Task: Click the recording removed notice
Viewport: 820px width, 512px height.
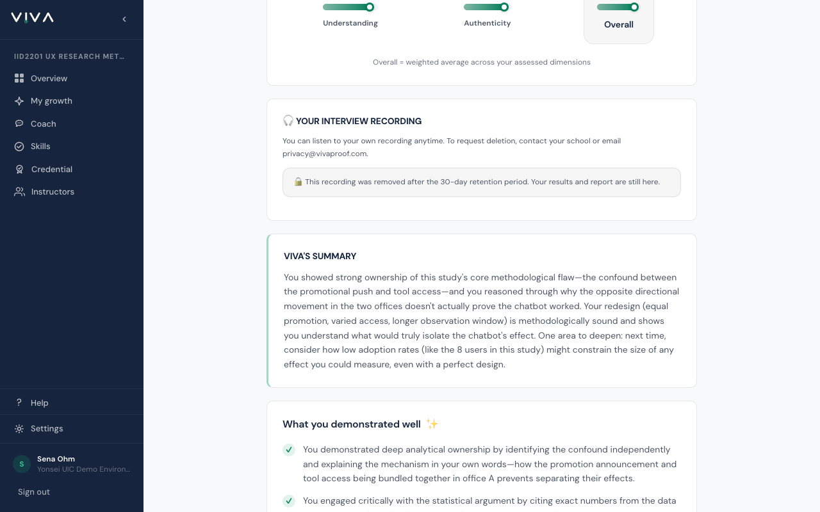Action: click(482, 182)
